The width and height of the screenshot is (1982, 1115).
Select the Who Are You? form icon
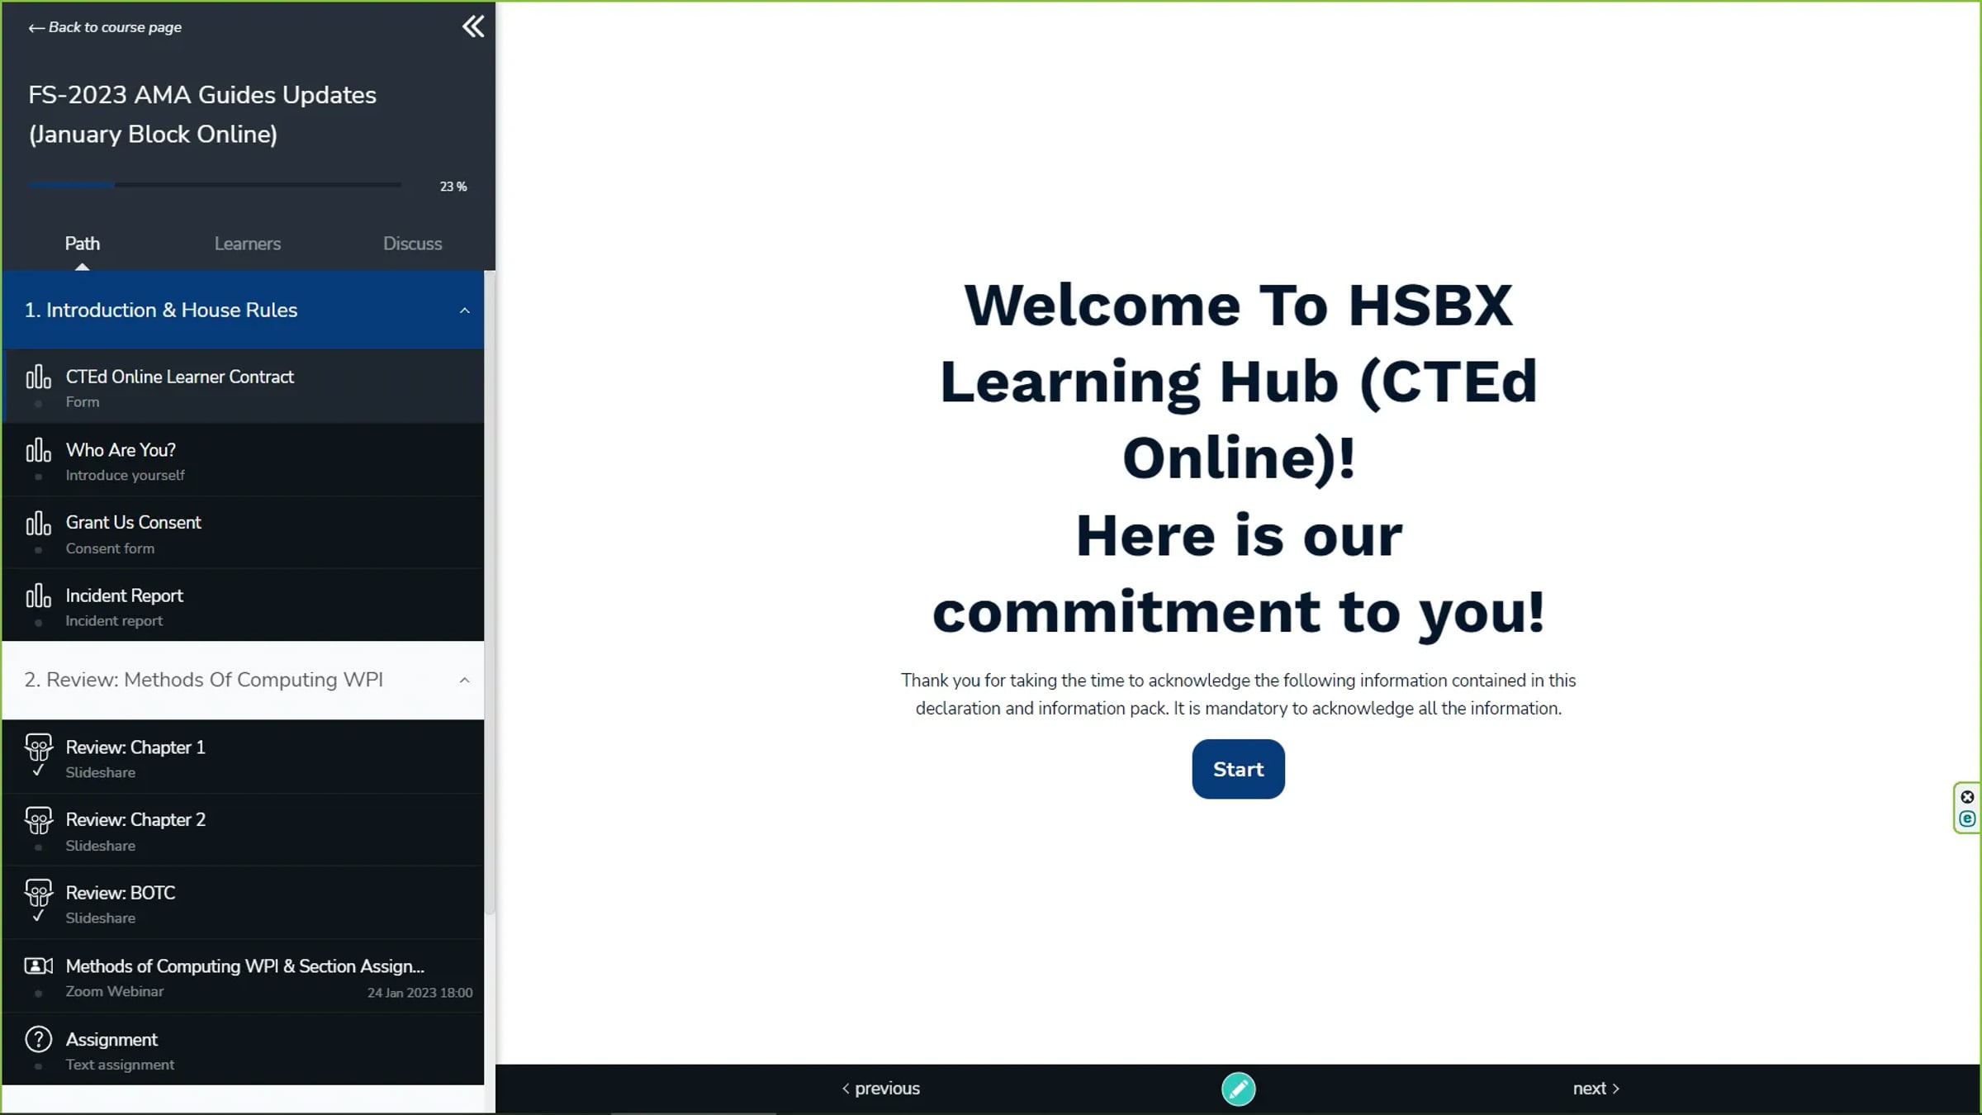39,449
